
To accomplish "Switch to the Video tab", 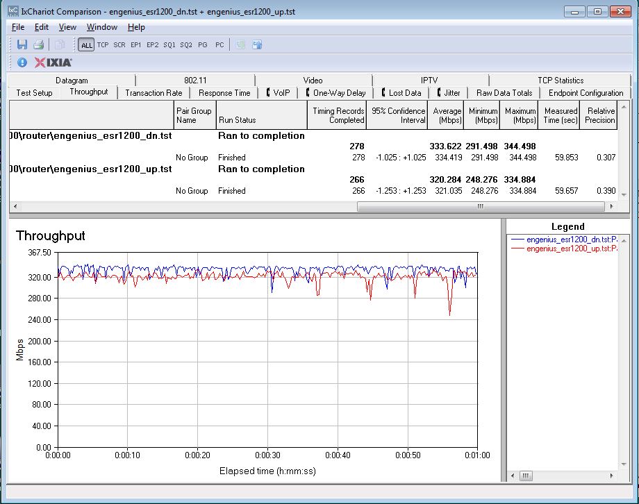I will [x=313, y=81].
